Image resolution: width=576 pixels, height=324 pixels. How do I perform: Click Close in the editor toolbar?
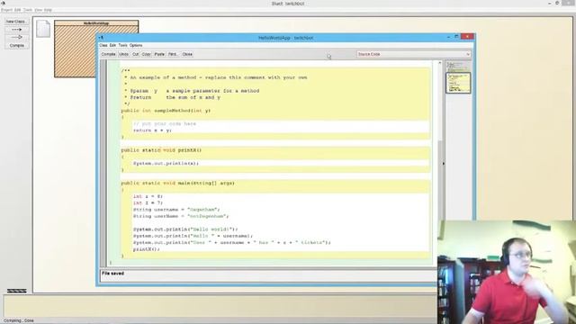pos(187,54)
